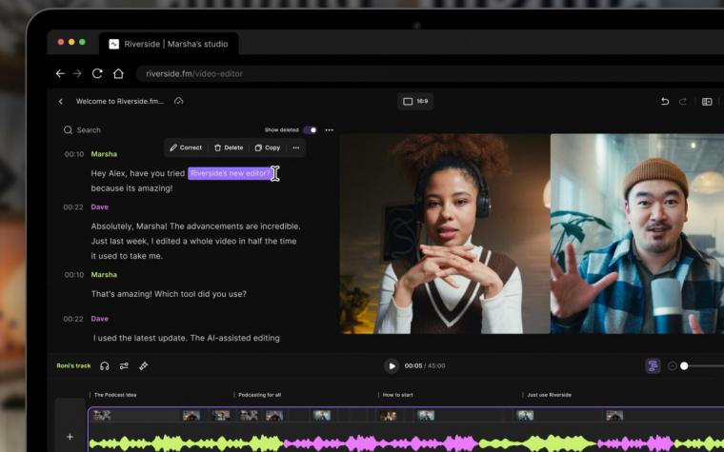Zoom out the timeline with minus icon
Screen dimensions: 724x452
pos(673,366)
